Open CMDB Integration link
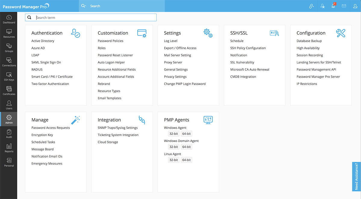 tap(243, 77)
